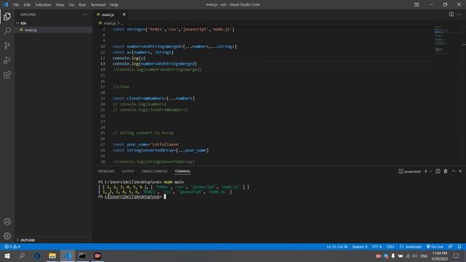Open Run and Debug view
Viewport: 466px width, 262px height.
[7, 60]
